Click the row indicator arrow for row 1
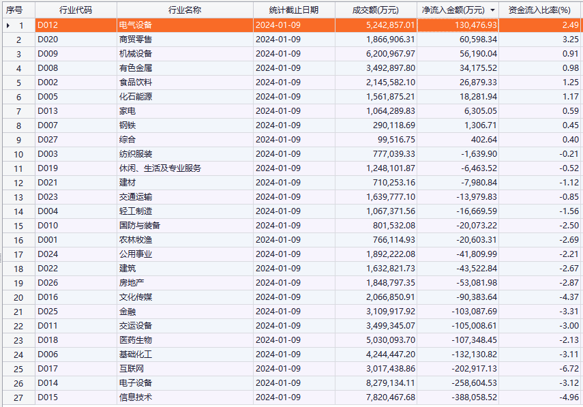The width and height of the screenshot is (583, 407). click(8, 25)
